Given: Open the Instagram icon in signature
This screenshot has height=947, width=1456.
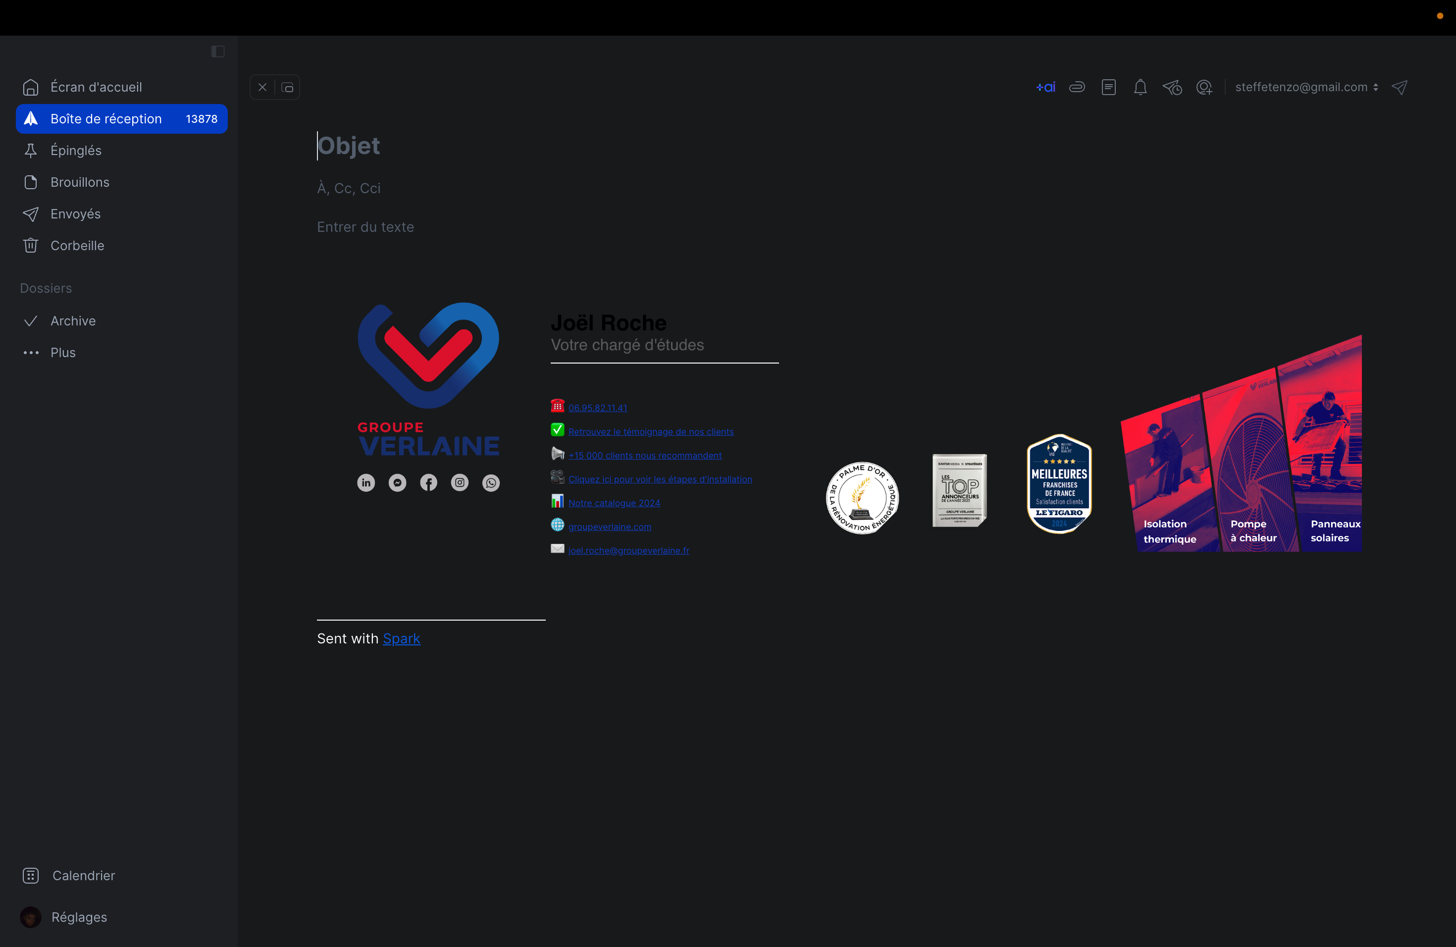Looking at the screenshot, I should tap(460, 483).
